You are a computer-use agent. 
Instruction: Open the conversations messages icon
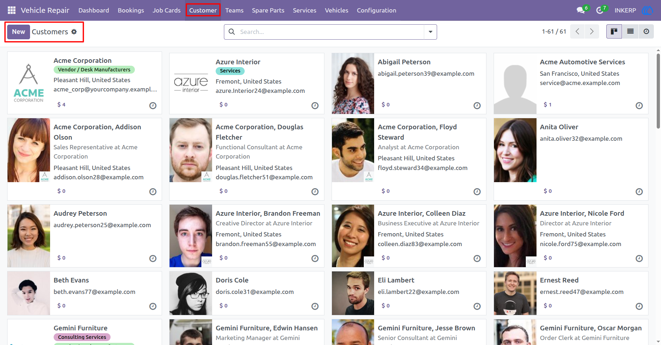(x=581, y=10)
